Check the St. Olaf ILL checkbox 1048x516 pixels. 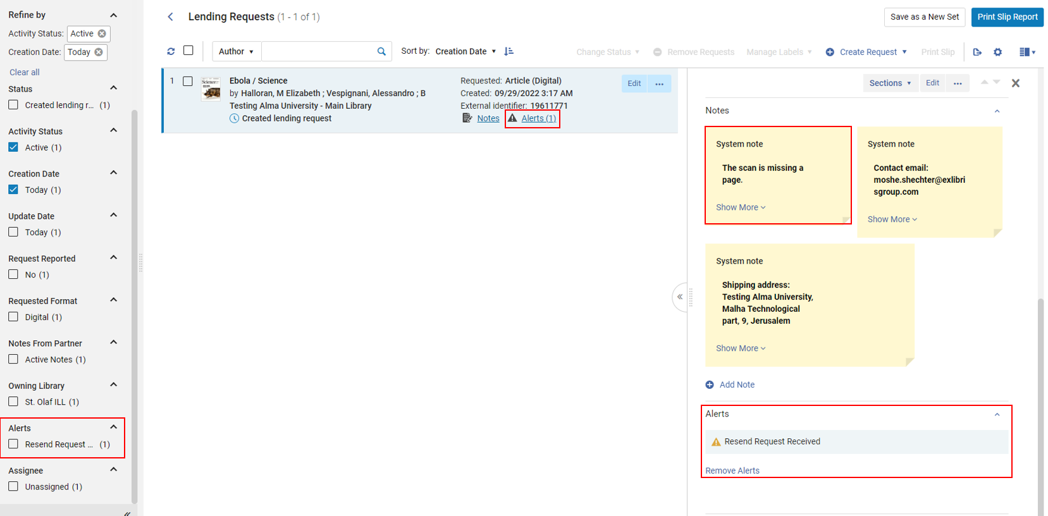(x=13, y=401)
